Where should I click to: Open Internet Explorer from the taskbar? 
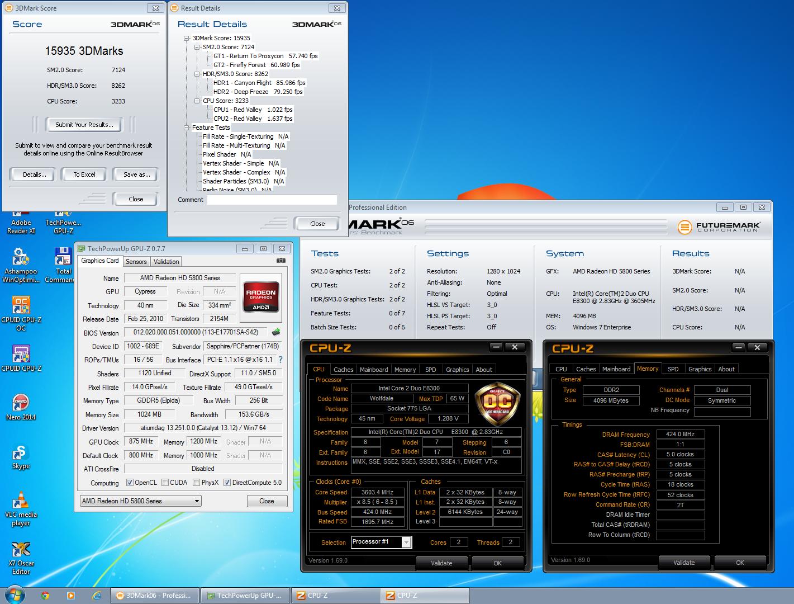pos(97,596)
